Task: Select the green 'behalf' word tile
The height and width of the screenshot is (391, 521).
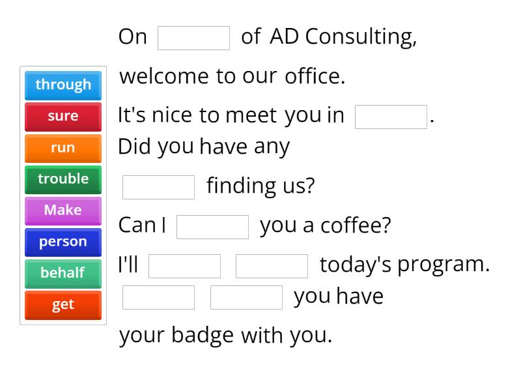Action: point(63,273)
